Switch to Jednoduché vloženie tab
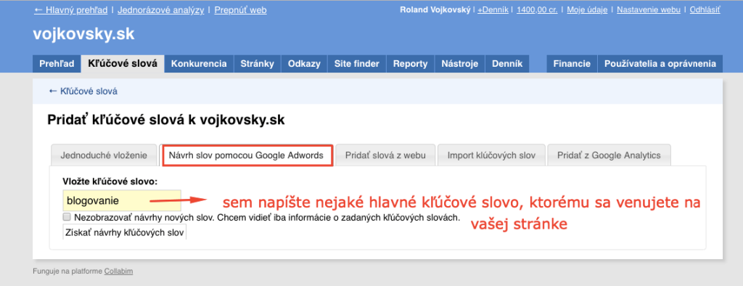743x286 pixels. pyautogui.click(x=104, y=155)
